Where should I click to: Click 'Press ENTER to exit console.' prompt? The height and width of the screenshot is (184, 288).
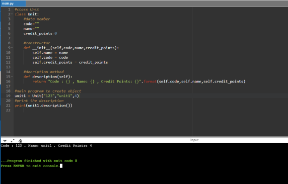[30, 166]
